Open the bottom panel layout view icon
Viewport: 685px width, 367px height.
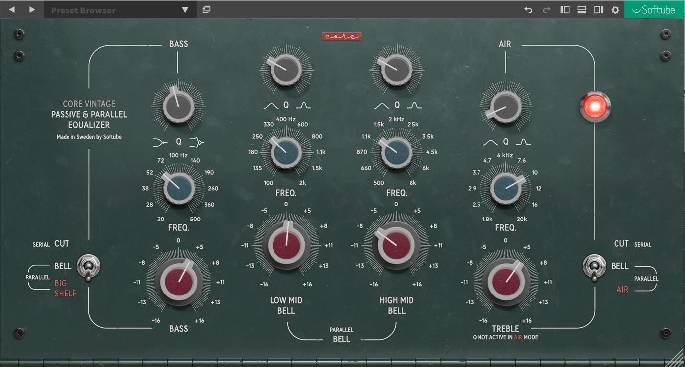coord(581,9)
